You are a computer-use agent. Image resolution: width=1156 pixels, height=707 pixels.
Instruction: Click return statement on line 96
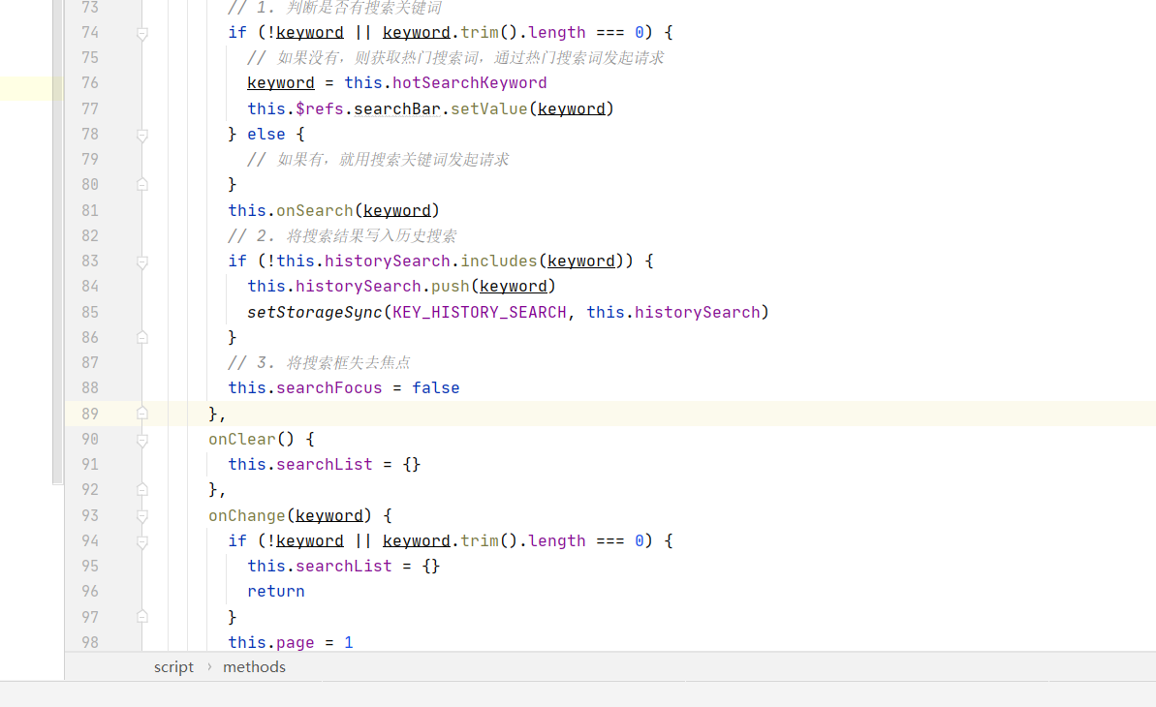[276, 591]
